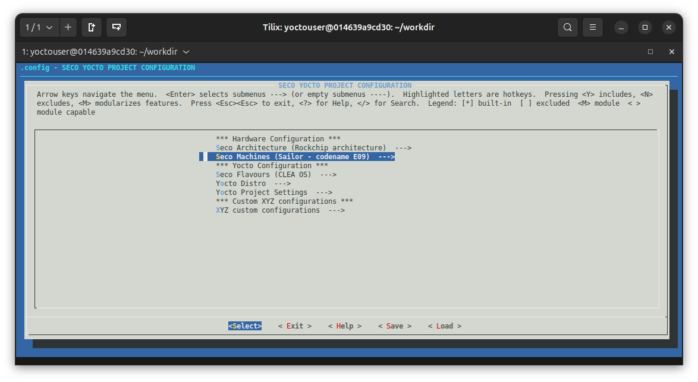The image size is (698, 382).
Task: Open the Tilix hamburger options menu
Action: tap(592, 27)
